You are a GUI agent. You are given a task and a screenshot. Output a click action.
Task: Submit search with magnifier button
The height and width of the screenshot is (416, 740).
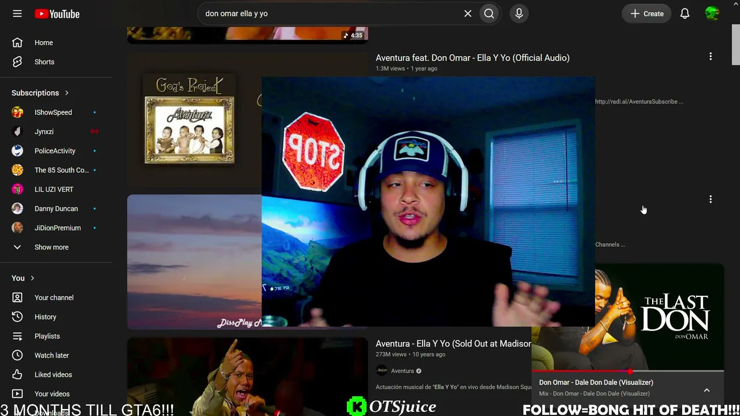pos(489,14)
